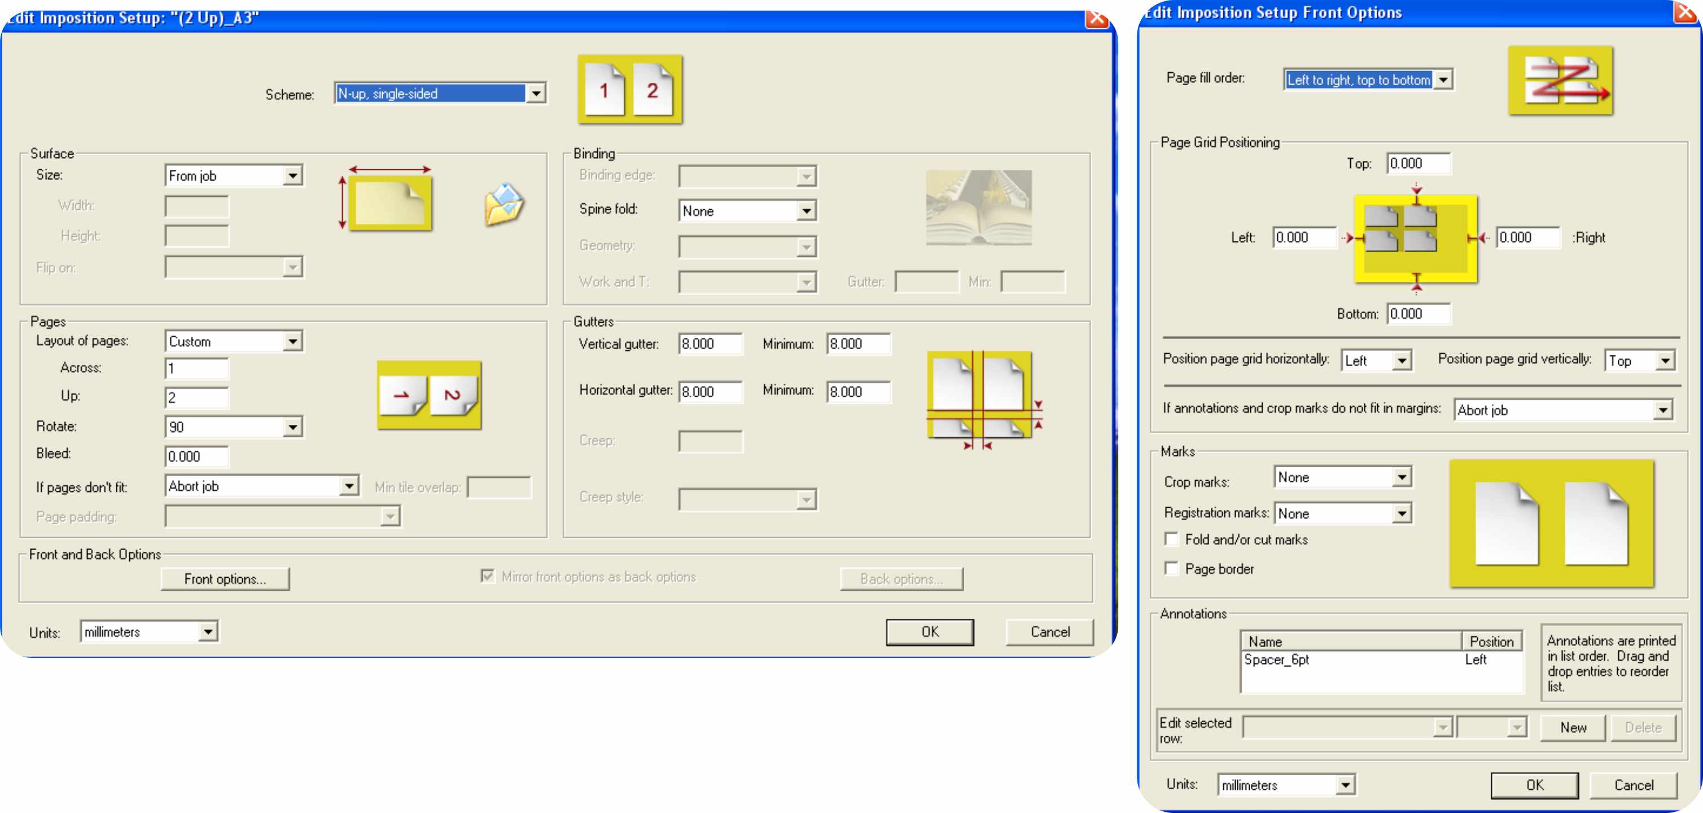The image size is (1703, 813).
Task: Click the Front options... button
Action: [x=225, y=579]
